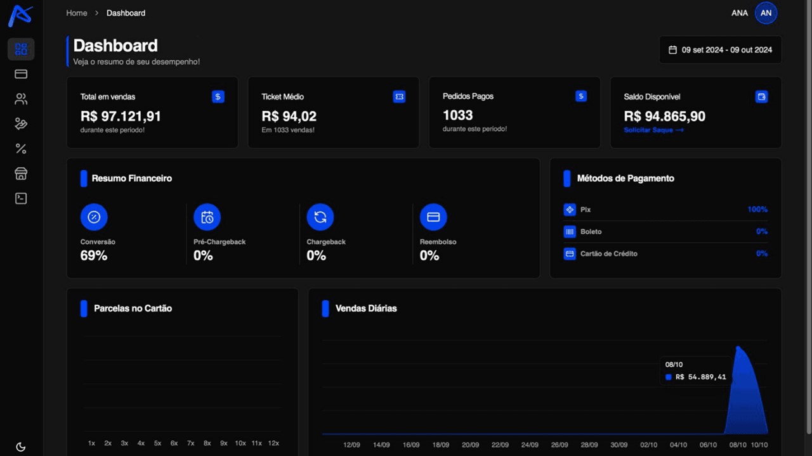The width and height of the screenshot is (812, 456).
Task: Click the ticket icon on Ticket Médio card
Action: click(x=399, y=97)
